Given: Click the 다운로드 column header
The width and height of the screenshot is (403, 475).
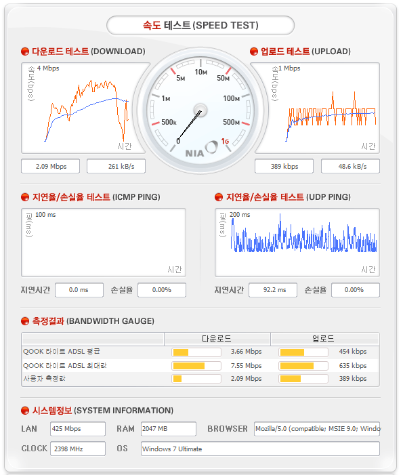Looking at the screenshot, I should (217, 339).
